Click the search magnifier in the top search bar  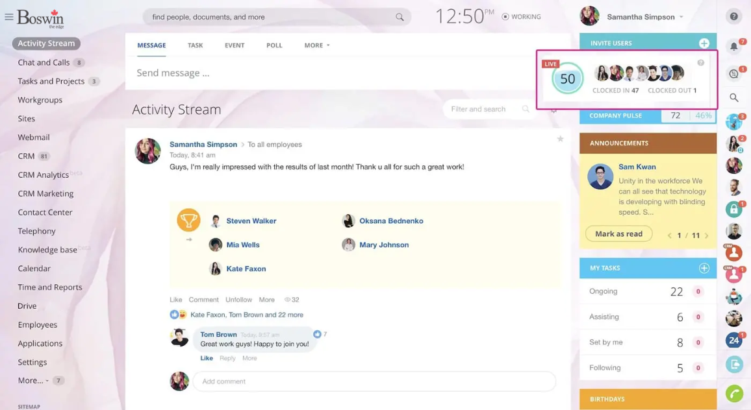400,17
